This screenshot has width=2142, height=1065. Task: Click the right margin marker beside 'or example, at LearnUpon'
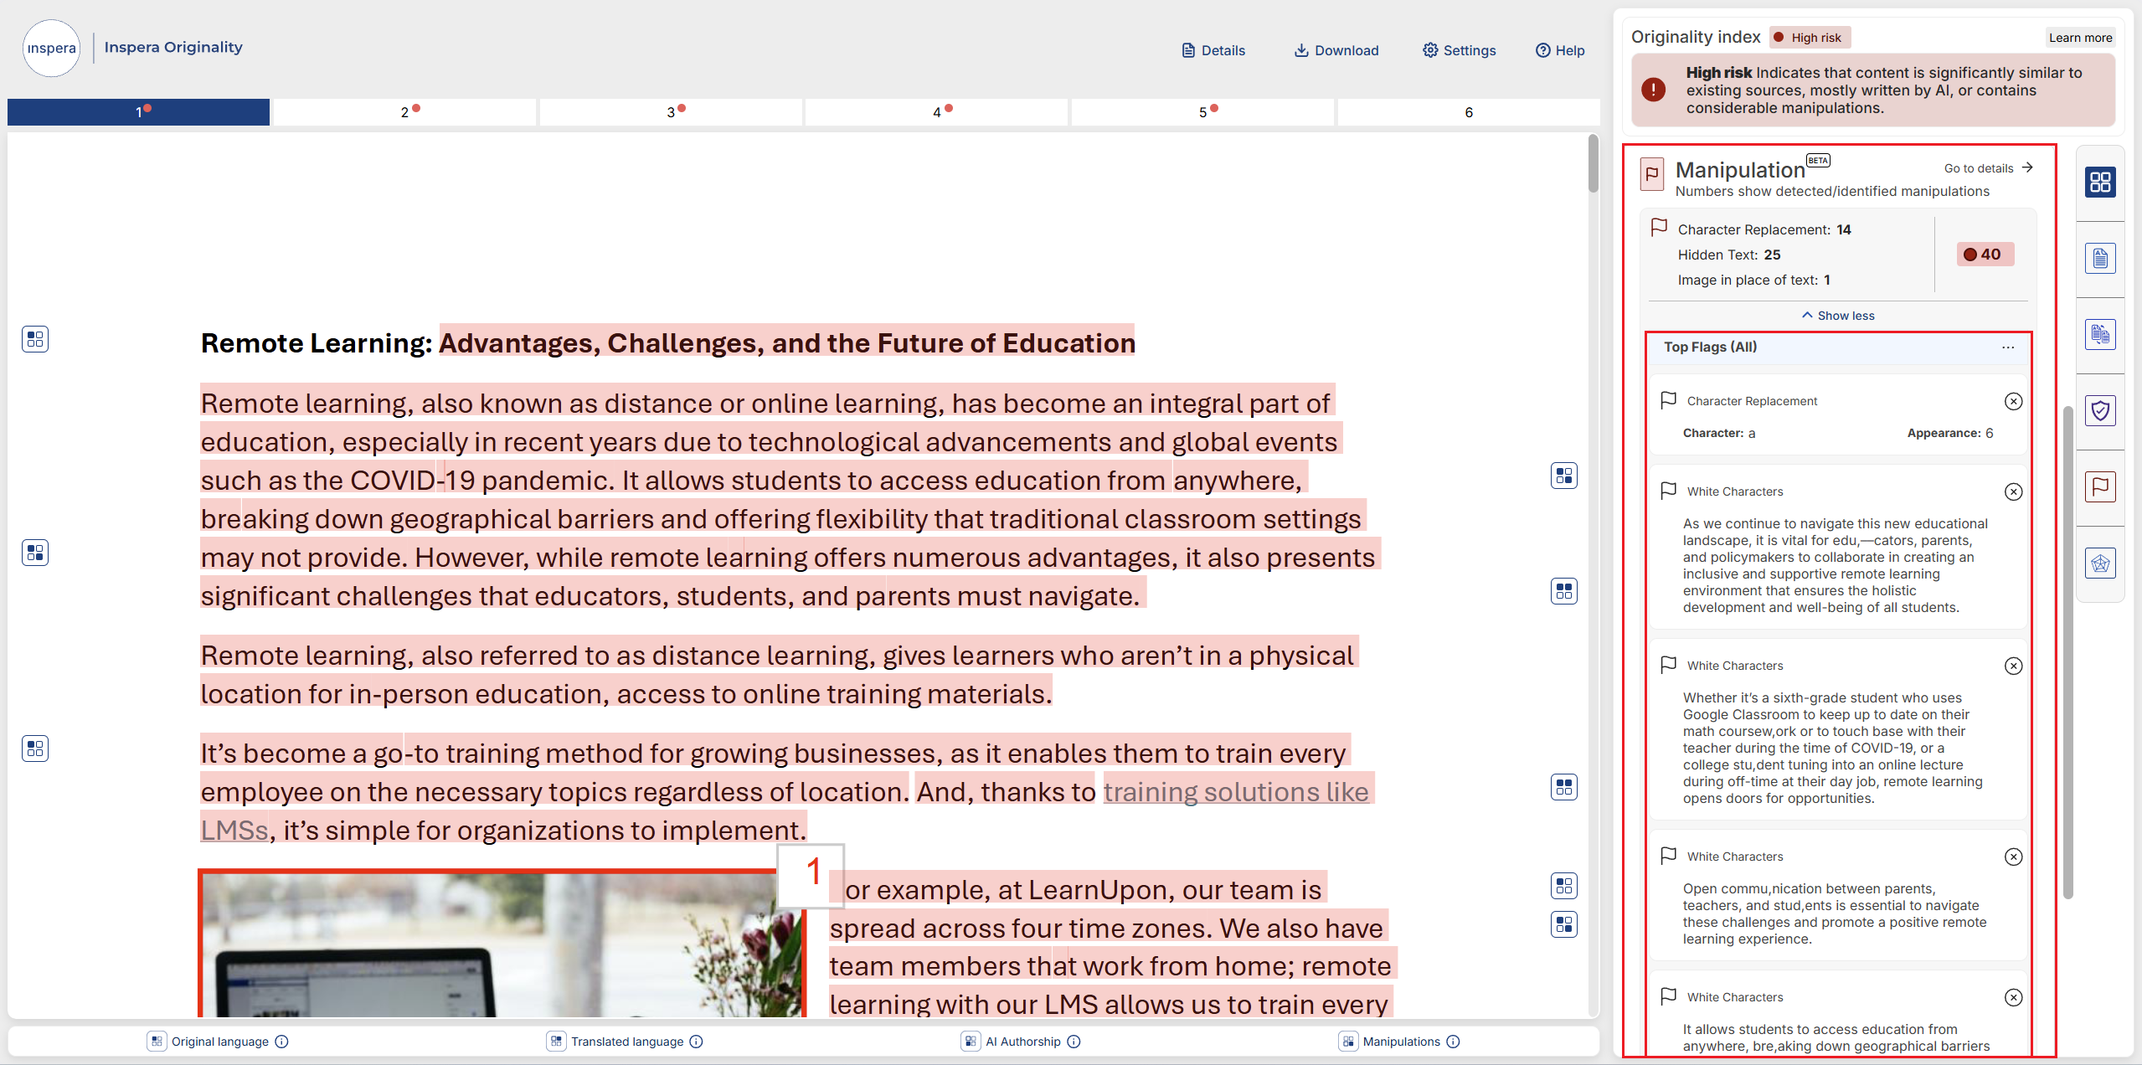[1564, 886]
